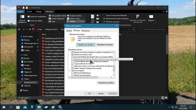Click horizontal scrollbar right arrow in settings list
This screenshot has height=110, width=196.
111,77
